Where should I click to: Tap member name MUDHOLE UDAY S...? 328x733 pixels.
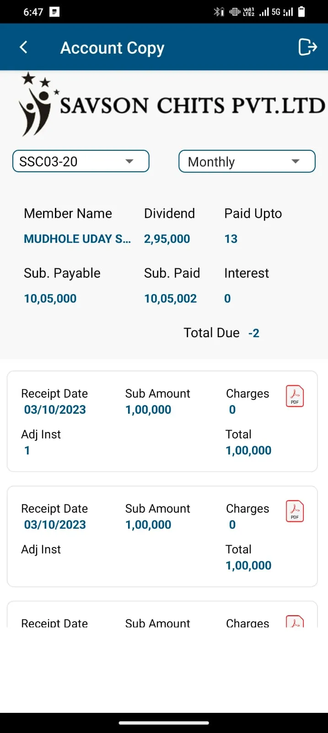coord(77,239)
